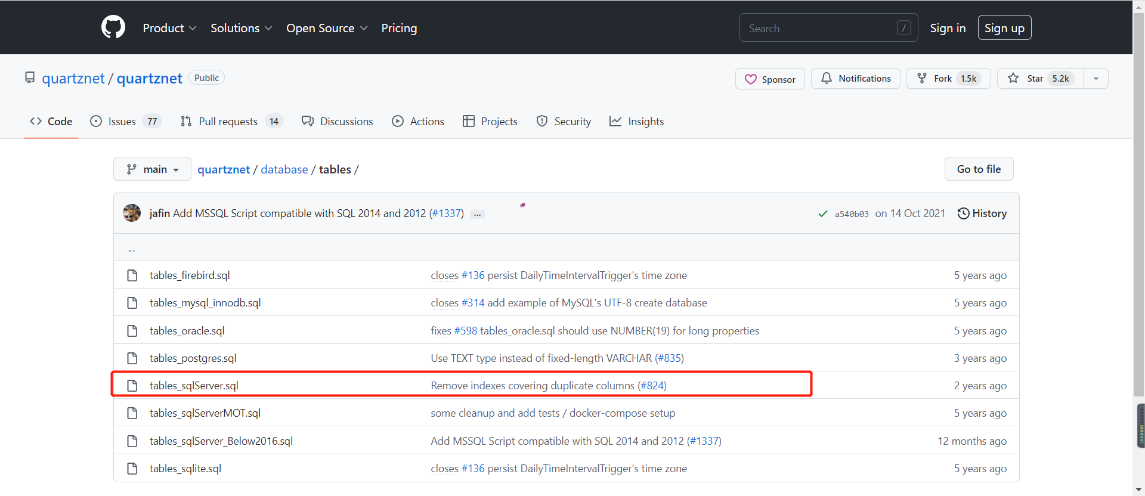Expand commit message ellipsis
The image size is (1145, 496).
[477, 214]
